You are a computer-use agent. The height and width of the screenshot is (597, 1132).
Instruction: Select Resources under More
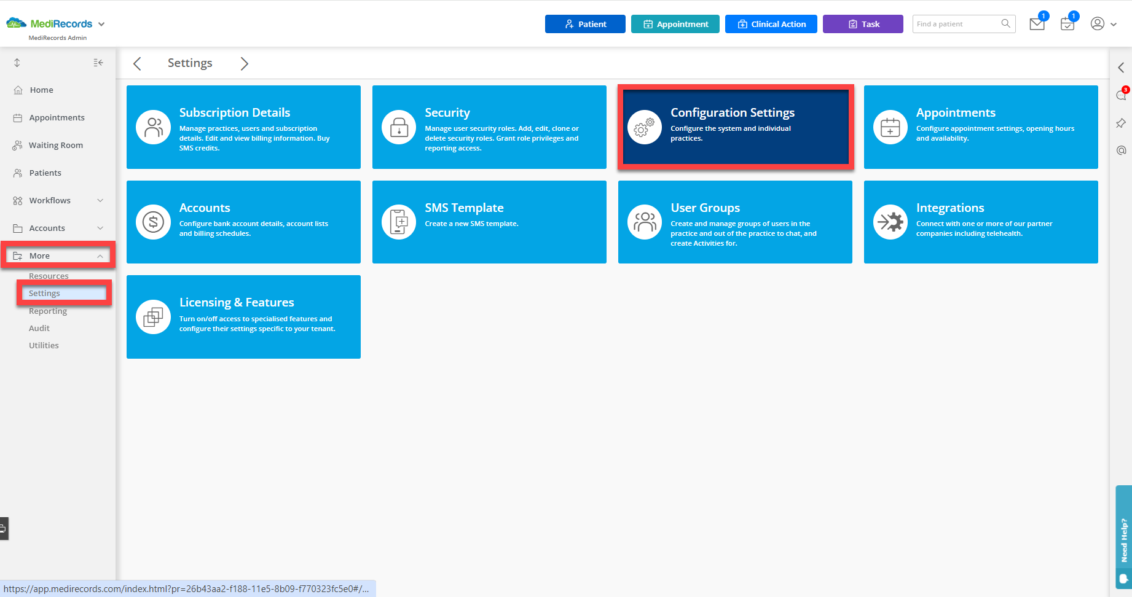click(49, 276)
